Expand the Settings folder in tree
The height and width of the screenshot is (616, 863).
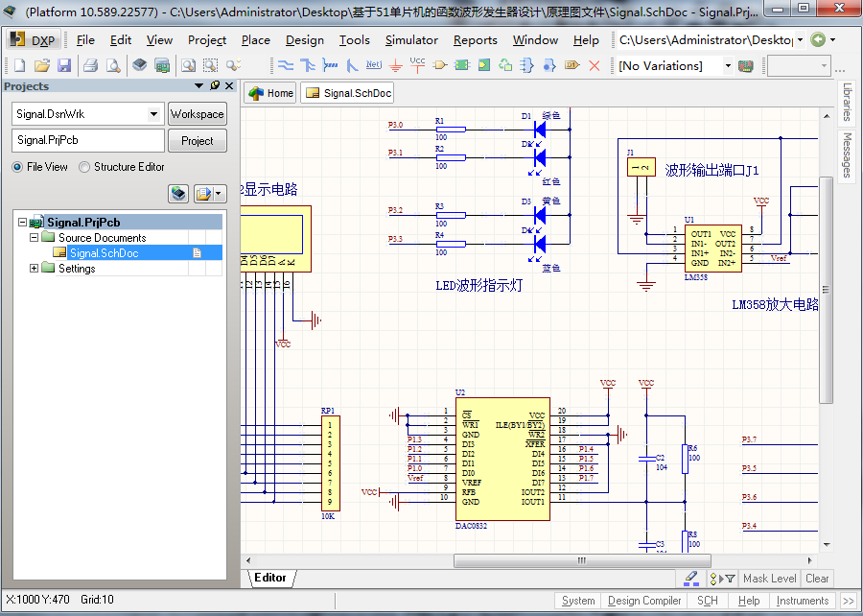35,269
